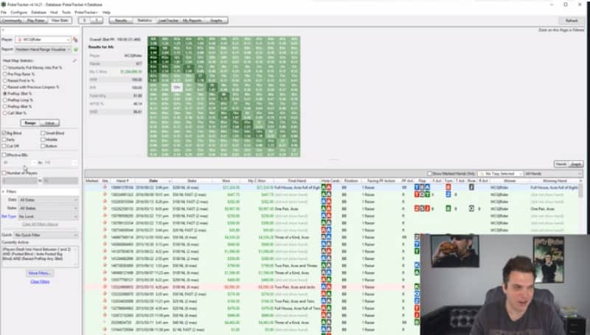Viewport: 590px width, 335px height.
Task: Click the PokerTracker app icon in title bar
Action: pyautogui.click(x=4, y=4)
